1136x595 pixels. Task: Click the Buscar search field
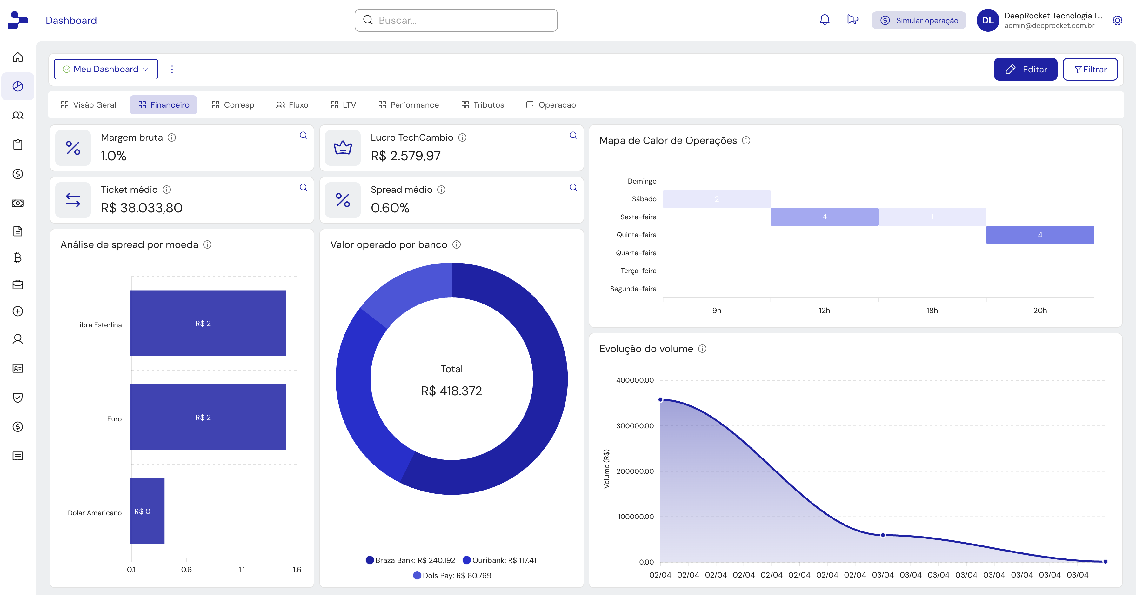click(x=456, y=20)
